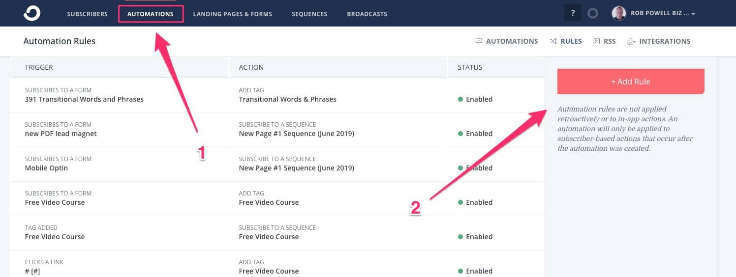Click the RSS feed icon

coord(597,41)
